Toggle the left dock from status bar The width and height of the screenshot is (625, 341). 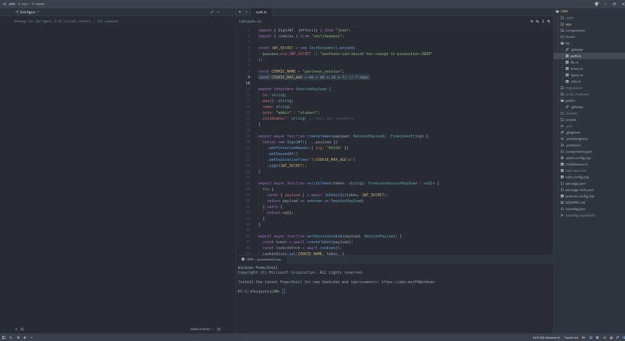tap(3, 338)
